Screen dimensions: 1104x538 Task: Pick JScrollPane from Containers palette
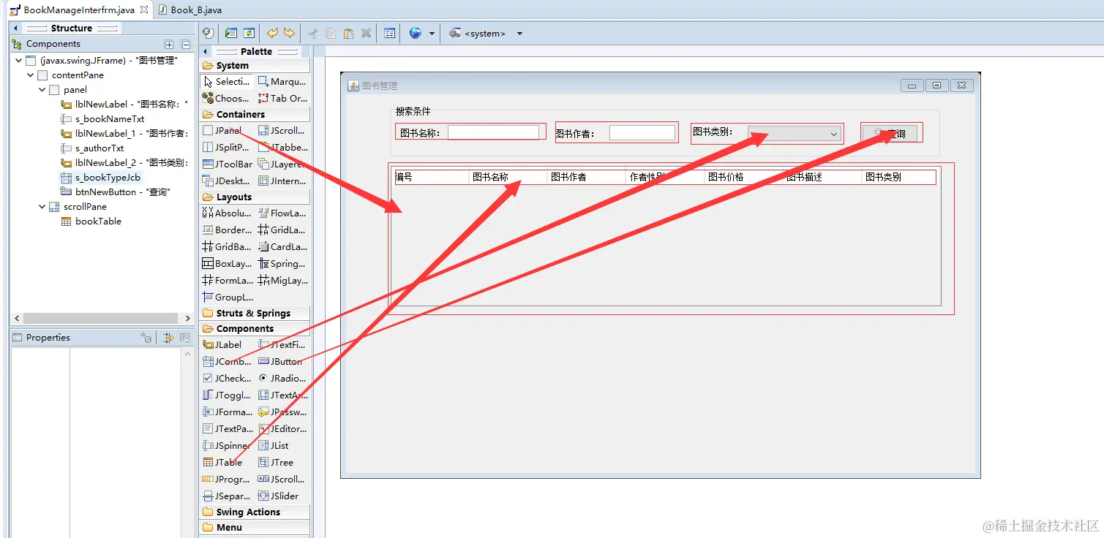coord(282,131)
